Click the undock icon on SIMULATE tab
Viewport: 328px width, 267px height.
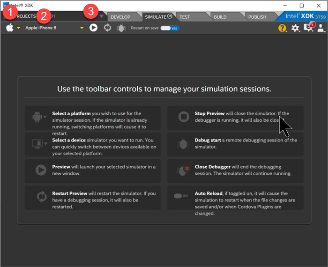click(170, 16)
